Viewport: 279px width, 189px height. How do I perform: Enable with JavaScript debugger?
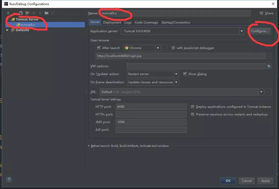click(x=173, y=48)
